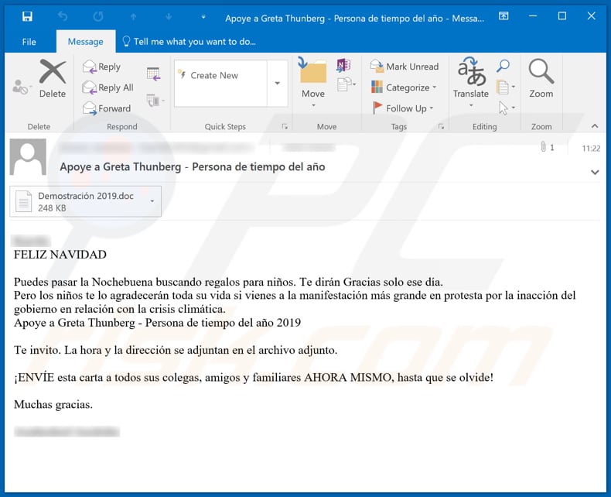This screenshot has width=611, height=497.
Task: Click the email subject line text
Action: click(x=192, y=167)
